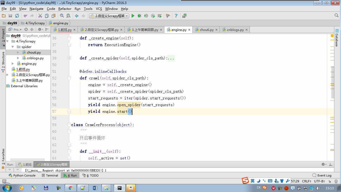Image resolution: width=341 pixels, height=192 pixels.
Task: Run the current configuration with green play
Action: (133, 16)
